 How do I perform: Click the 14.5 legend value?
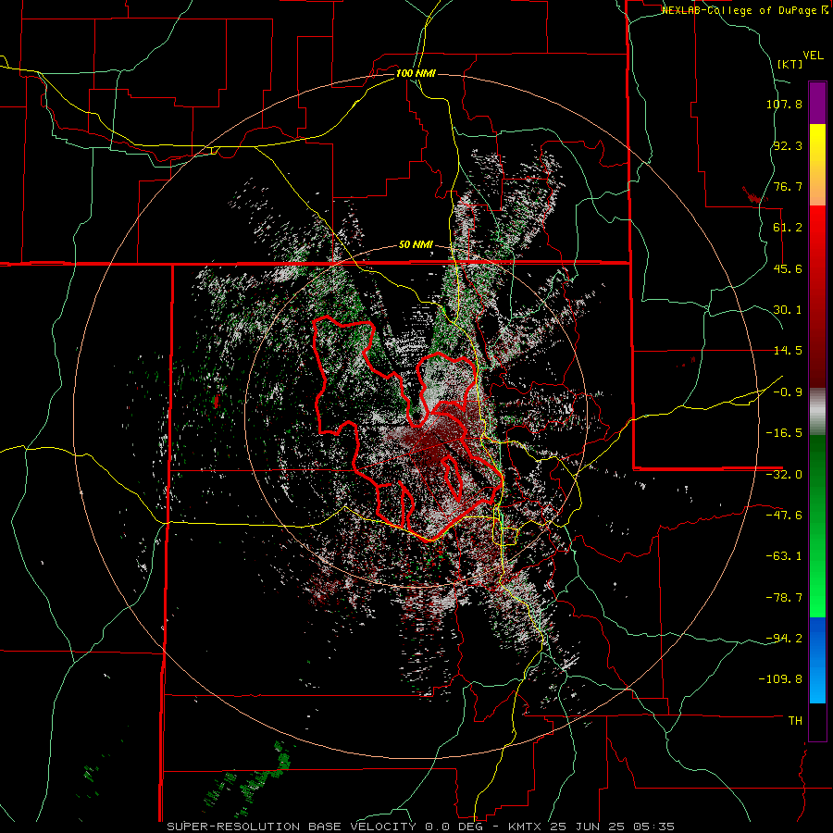click(788, 351)
